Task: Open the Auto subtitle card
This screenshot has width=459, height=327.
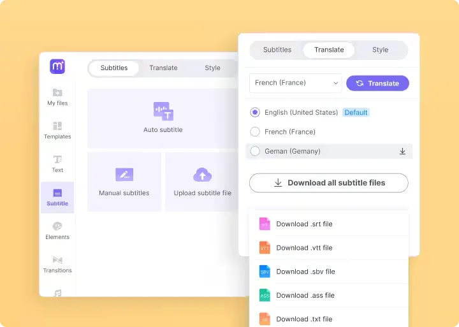Action: 163,119
